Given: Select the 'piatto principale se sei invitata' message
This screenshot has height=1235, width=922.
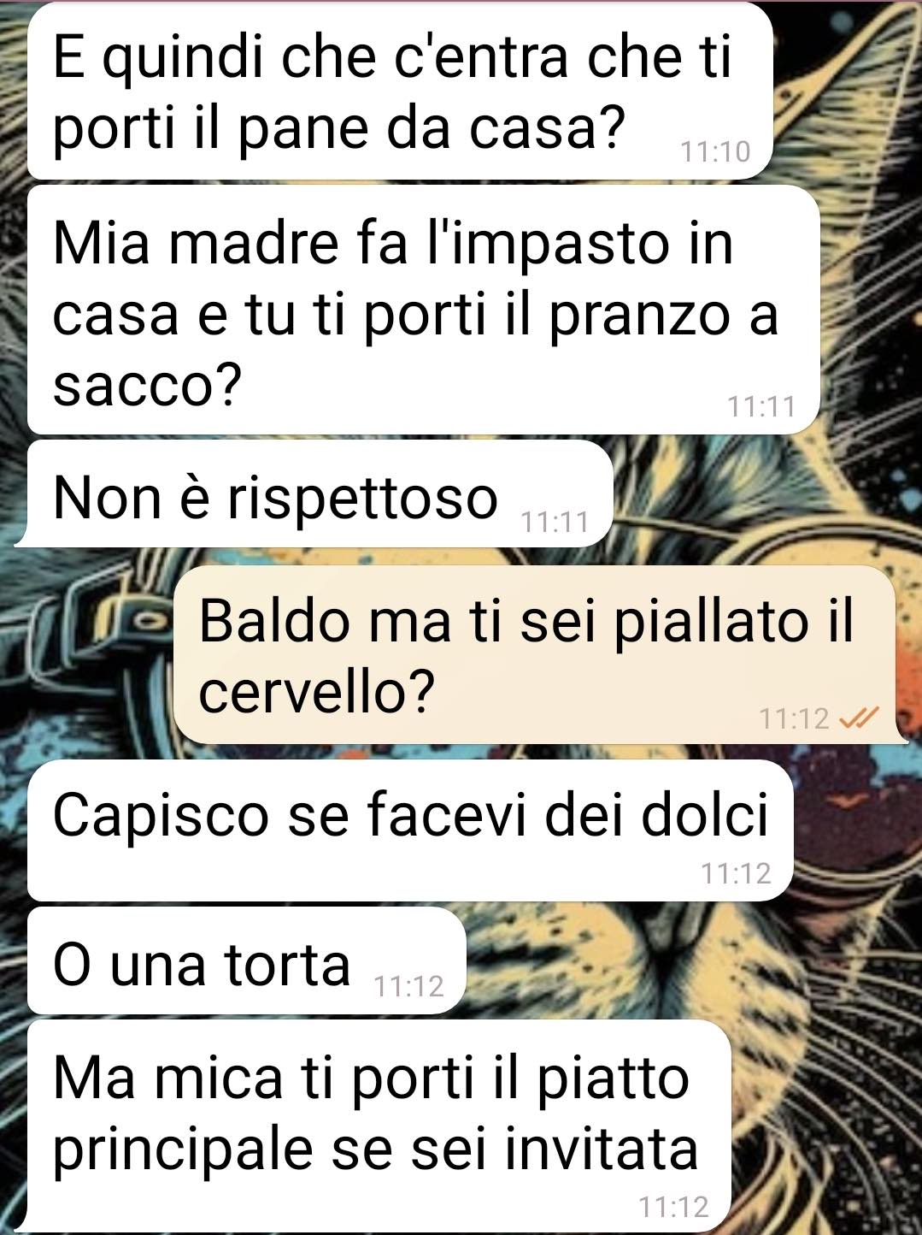Looking at the screenshot, I should pos(379,1126).
